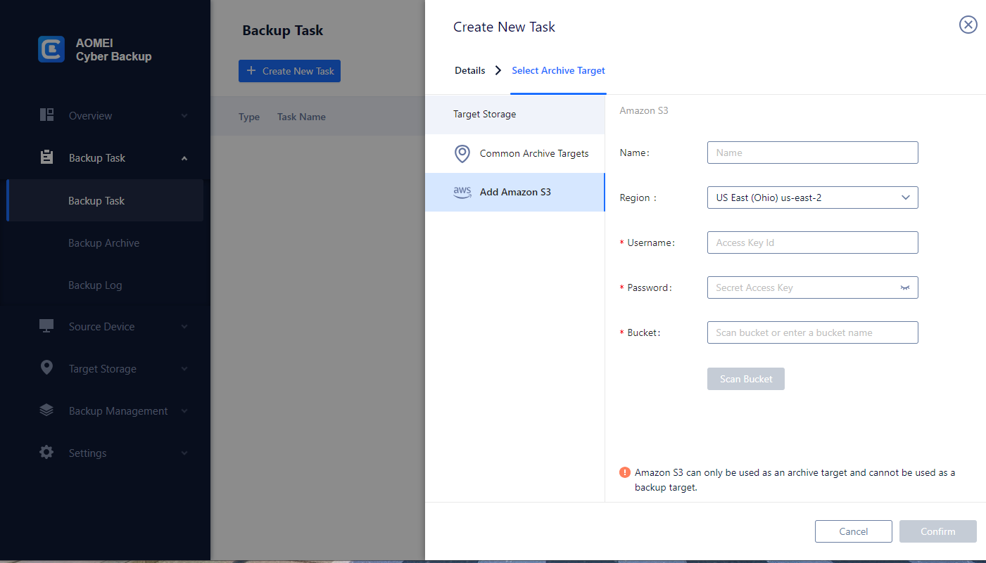Image resolution: width=986 pixels, height=563 pixels.
Task: Click the Source Device label
Action: 101,327
